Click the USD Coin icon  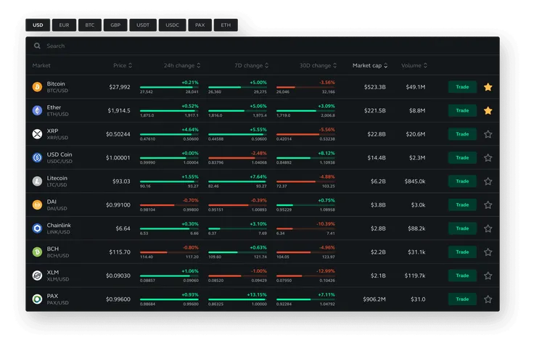click(37, 157)
